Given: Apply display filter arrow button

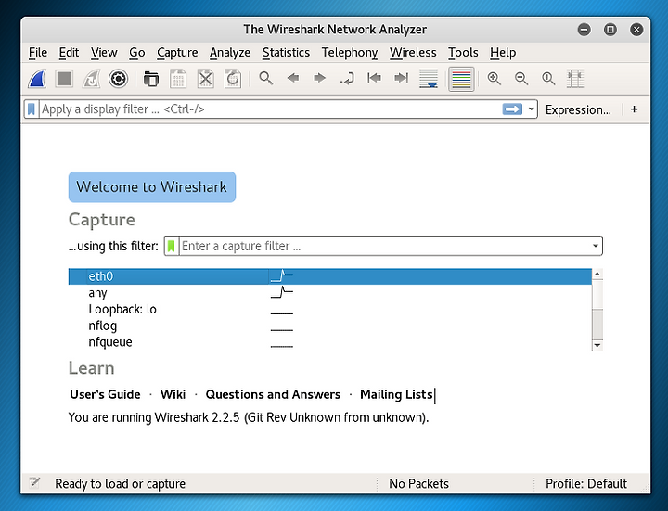Looking at the screenshot, I should (x=512, y=109).
